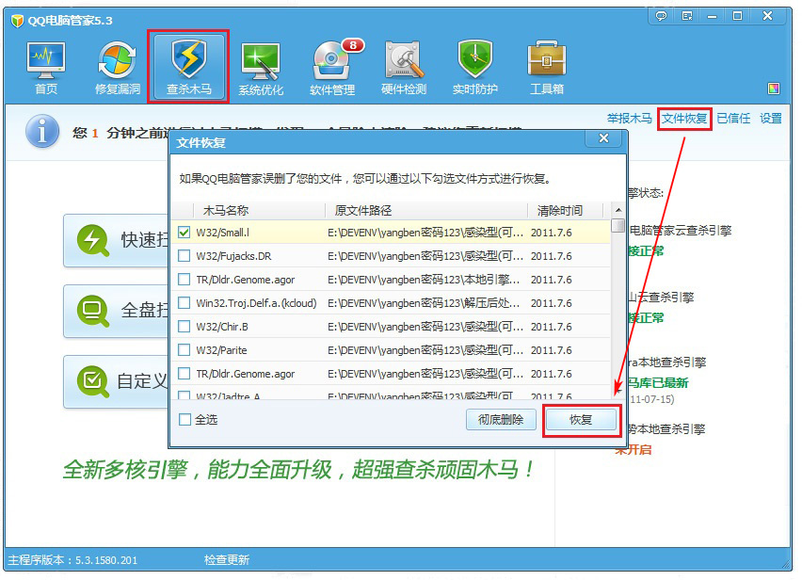The width and height of the screenshot is (802, 580).
Task: Open 软件管理 software management icon
Action: coord(332,67)
